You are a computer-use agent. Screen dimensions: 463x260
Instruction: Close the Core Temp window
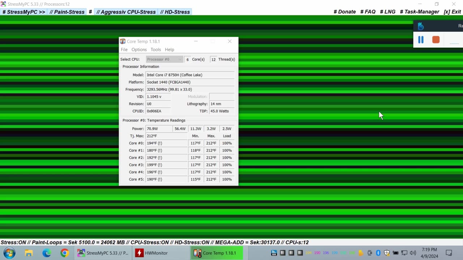pyautogui.click(x=229, y=41)
